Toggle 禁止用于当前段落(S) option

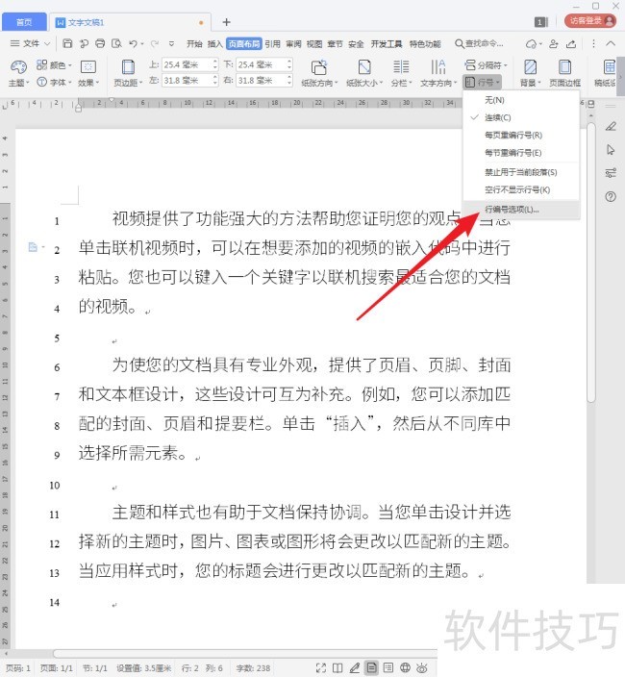521,172
